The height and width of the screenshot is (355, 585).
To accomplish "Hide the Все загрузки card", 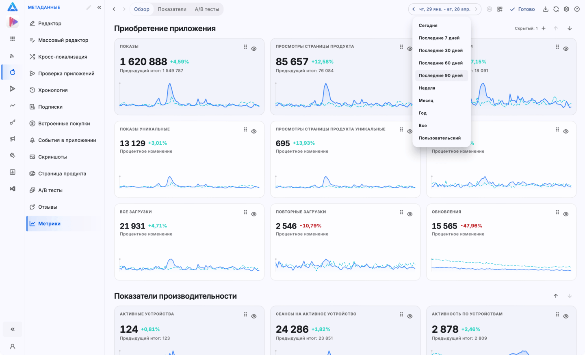I will (254, 214).
